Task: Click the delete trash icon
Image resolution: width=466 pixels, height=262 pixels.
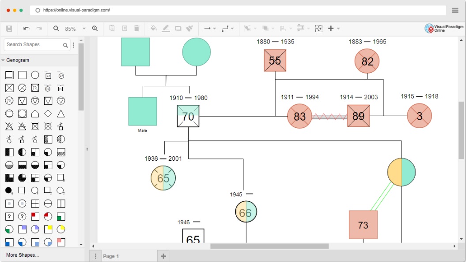Action: (x=137, y=29)
